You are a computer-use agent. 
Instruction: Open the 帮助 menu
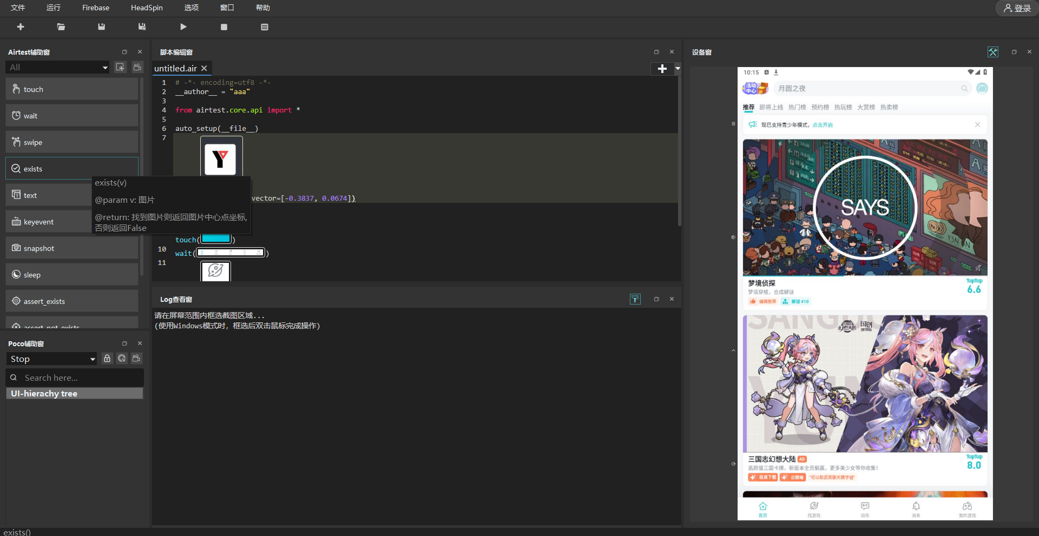point(263,8)
